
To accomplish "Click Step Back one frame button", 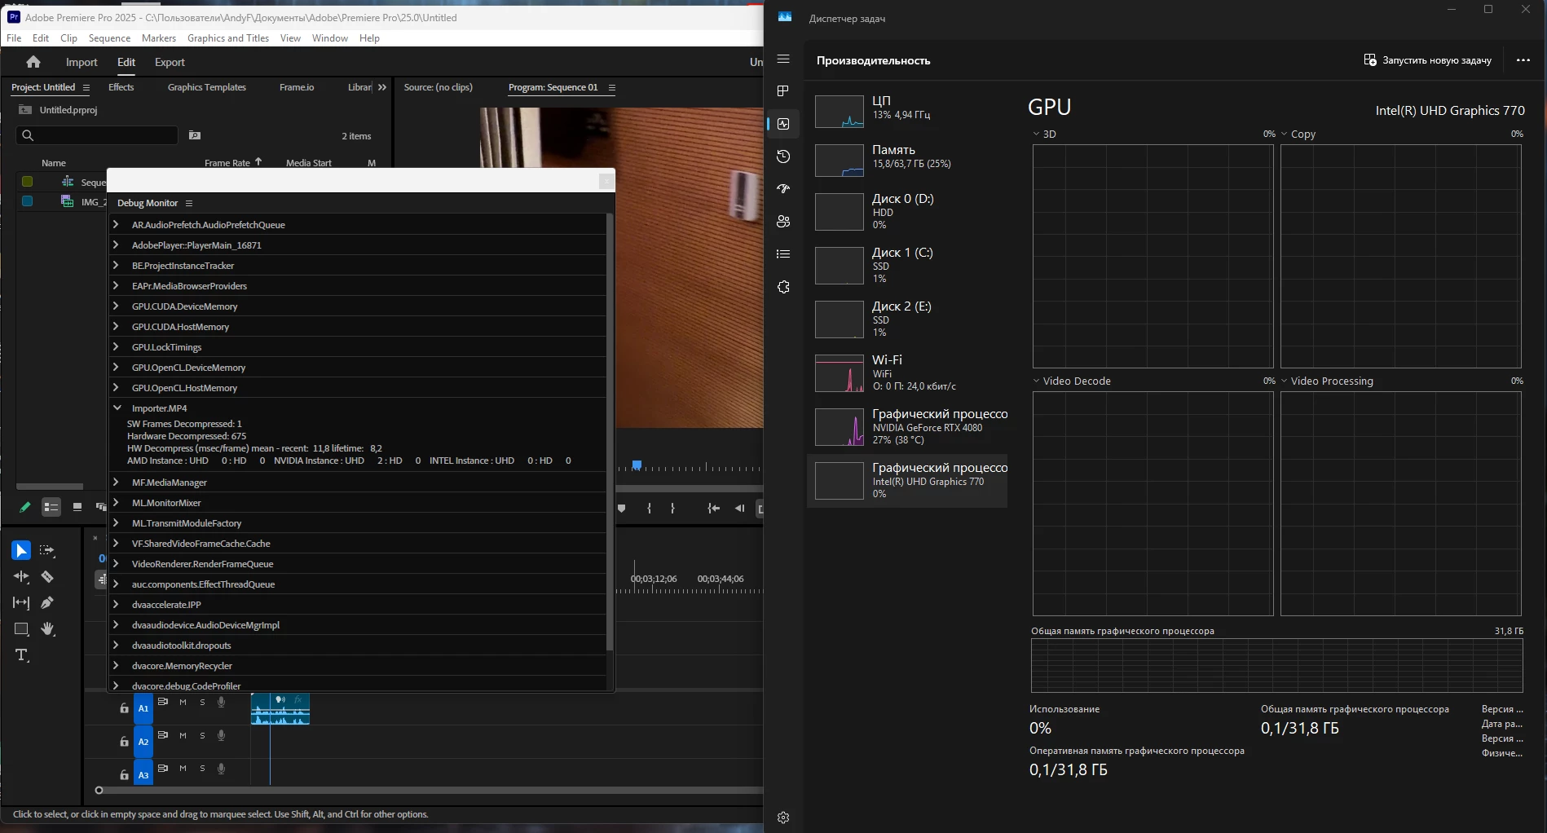I will coord(739,509).
